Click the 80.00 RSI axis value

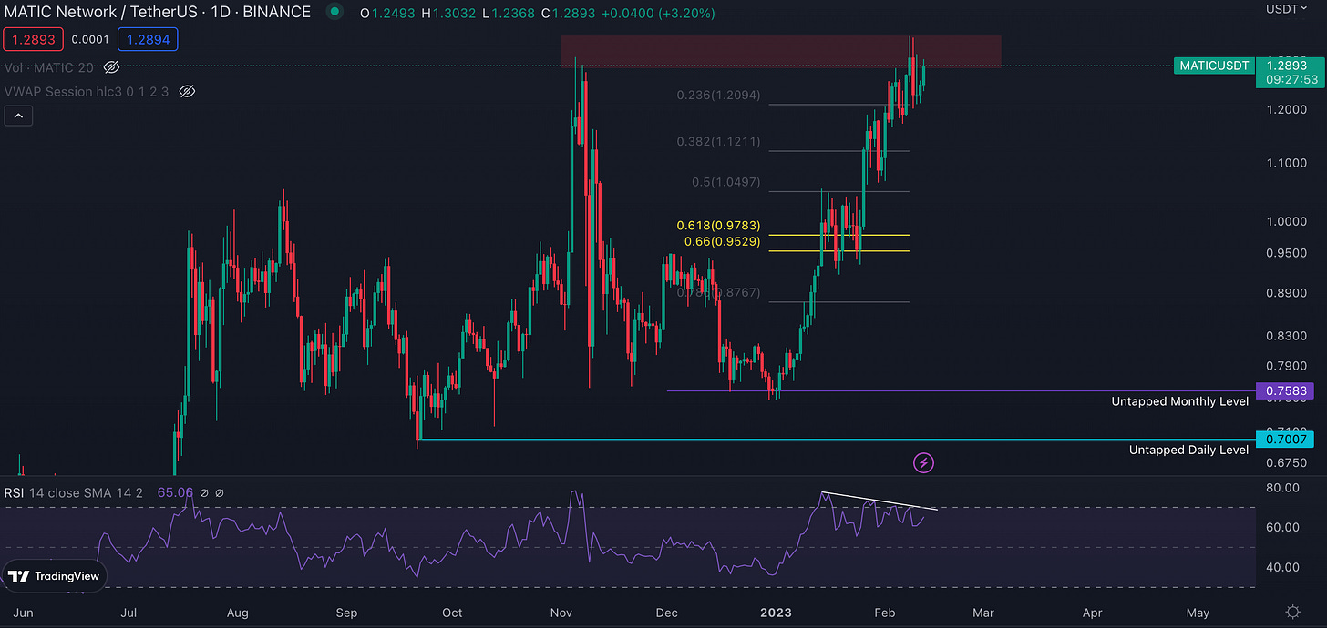pyautogui.click(x=1283, y=489)
